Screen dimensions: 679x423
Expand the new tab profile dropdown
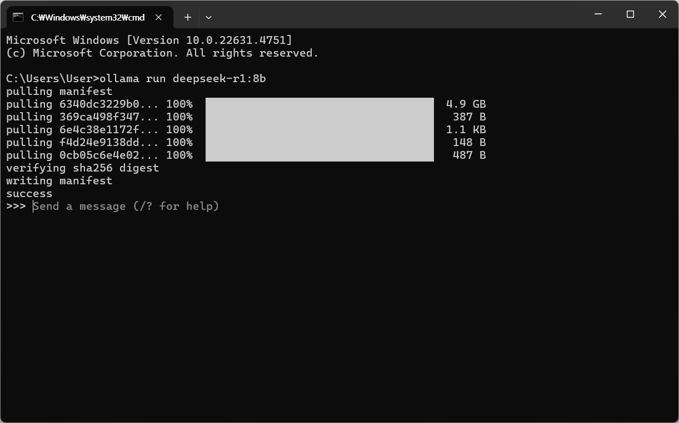(208, 17)
